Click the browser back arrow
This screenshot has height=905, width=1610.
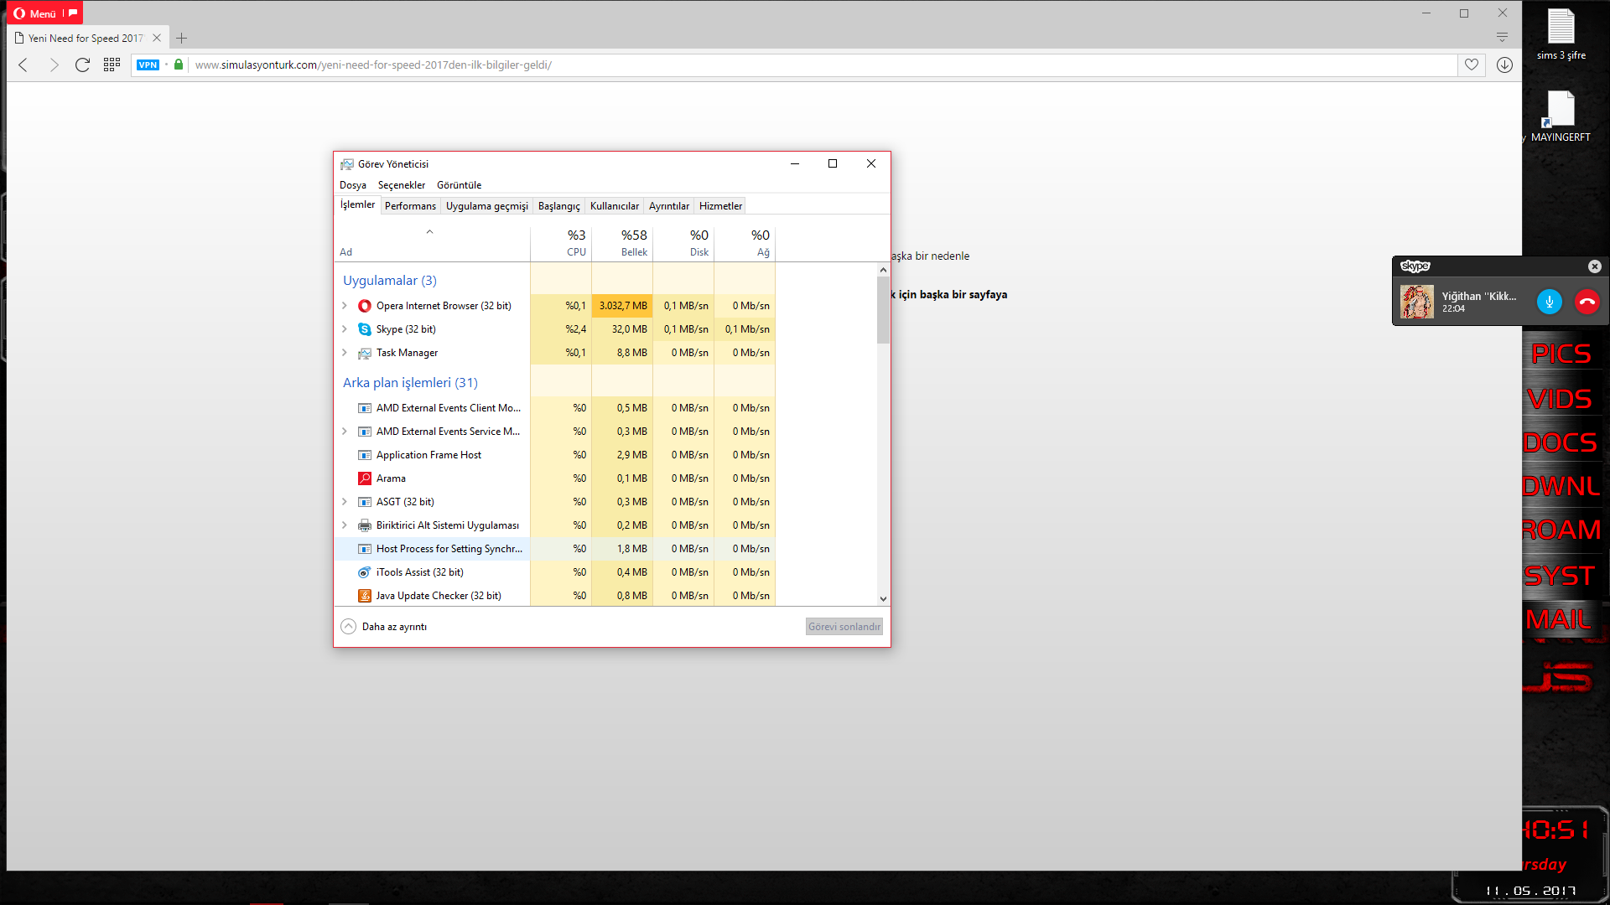click(x=23, y=65)
